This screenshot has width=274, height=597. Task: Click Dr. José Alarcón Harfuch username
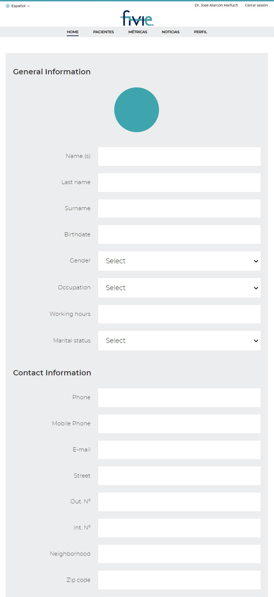tap(216, 5)
